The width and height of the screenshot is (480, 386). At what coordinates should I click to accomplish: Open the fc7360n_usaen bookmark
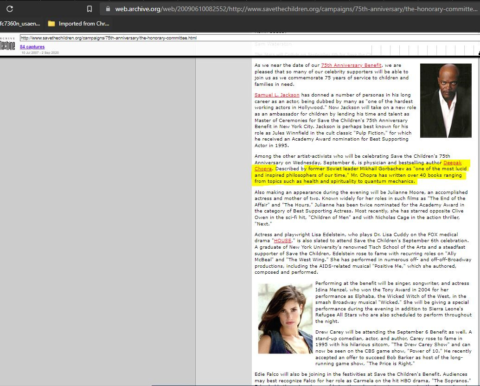tap(20, 24)
